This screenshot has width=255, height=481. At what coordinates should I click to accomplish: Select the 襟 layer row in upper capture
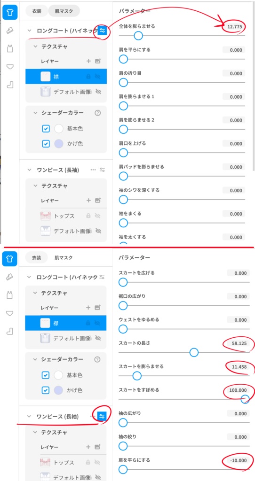66,77
